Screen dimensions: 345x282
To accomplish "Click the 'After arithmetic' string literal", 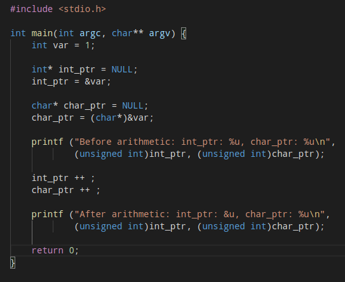I will point(200,215).
